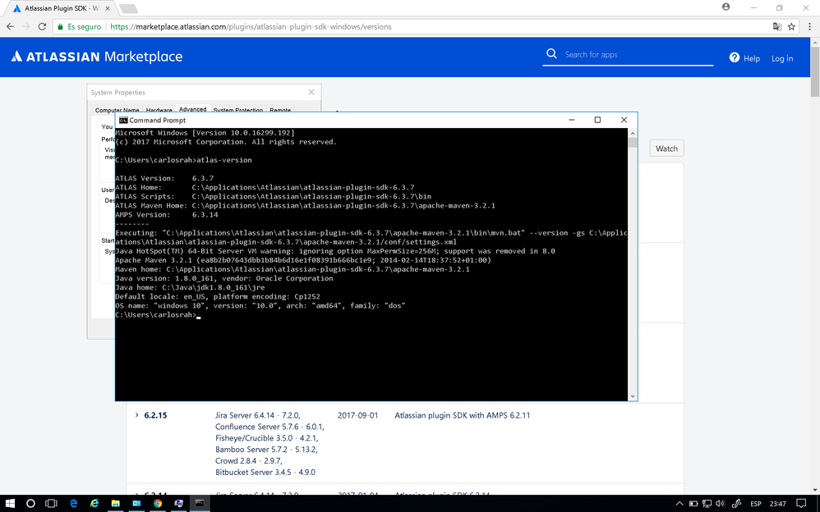Click the magnifying glass search icon
The height and width of the screenshot is (512, 820).
(551, 54)
